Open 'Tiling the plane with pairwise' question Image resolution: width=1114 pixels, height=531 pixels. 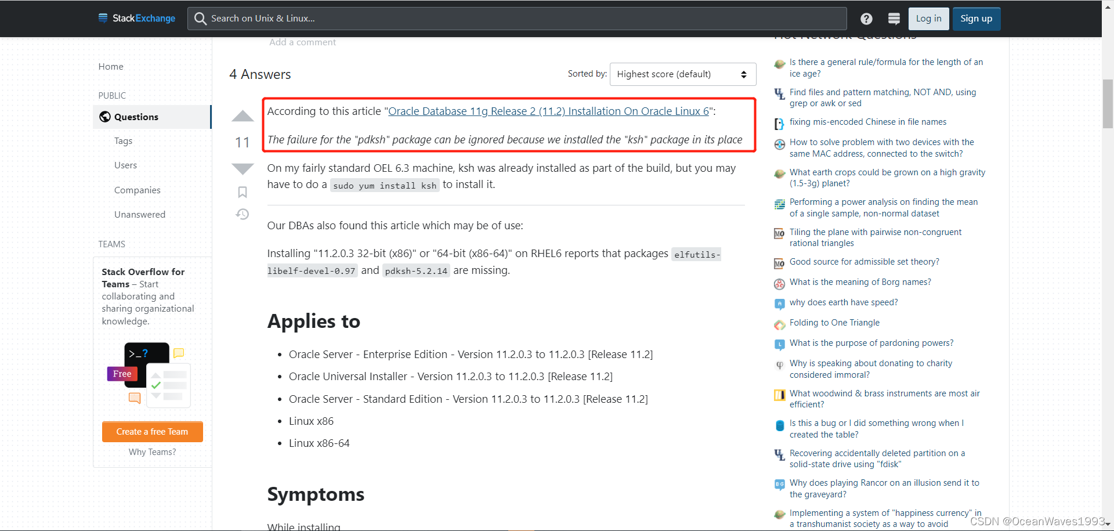(875, 238)
